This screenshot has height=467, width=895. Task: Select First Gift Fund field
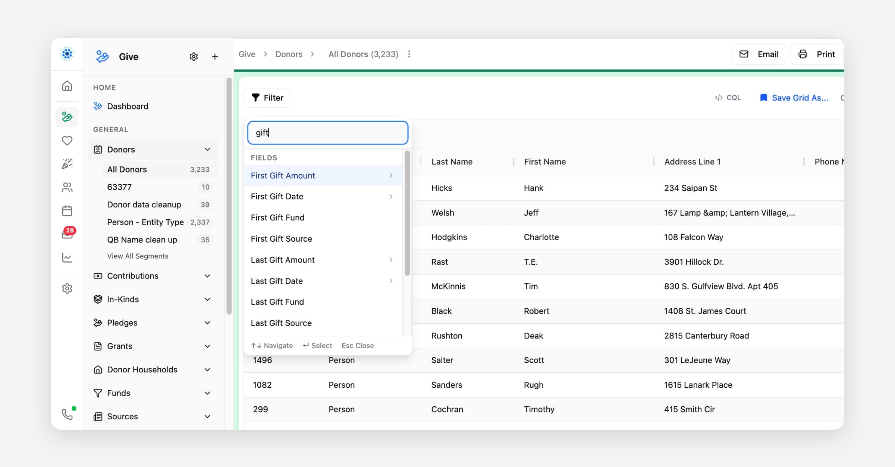tap(323, 217)
